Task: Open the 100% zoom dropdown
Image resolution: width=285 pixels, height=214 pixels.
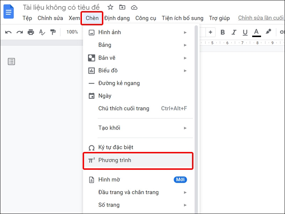Action: pyautogui.click(x=72, y=32)
